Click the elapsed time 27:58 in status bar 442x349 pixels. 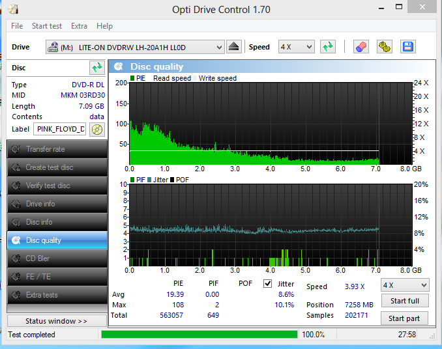point(407,335)
